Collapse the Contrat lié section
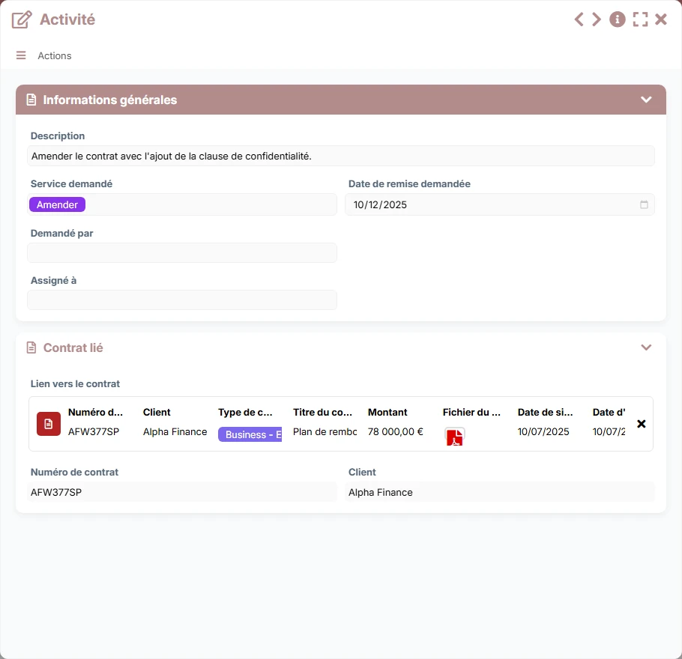The height and width of the screenshot is (659, 682). 646,347
